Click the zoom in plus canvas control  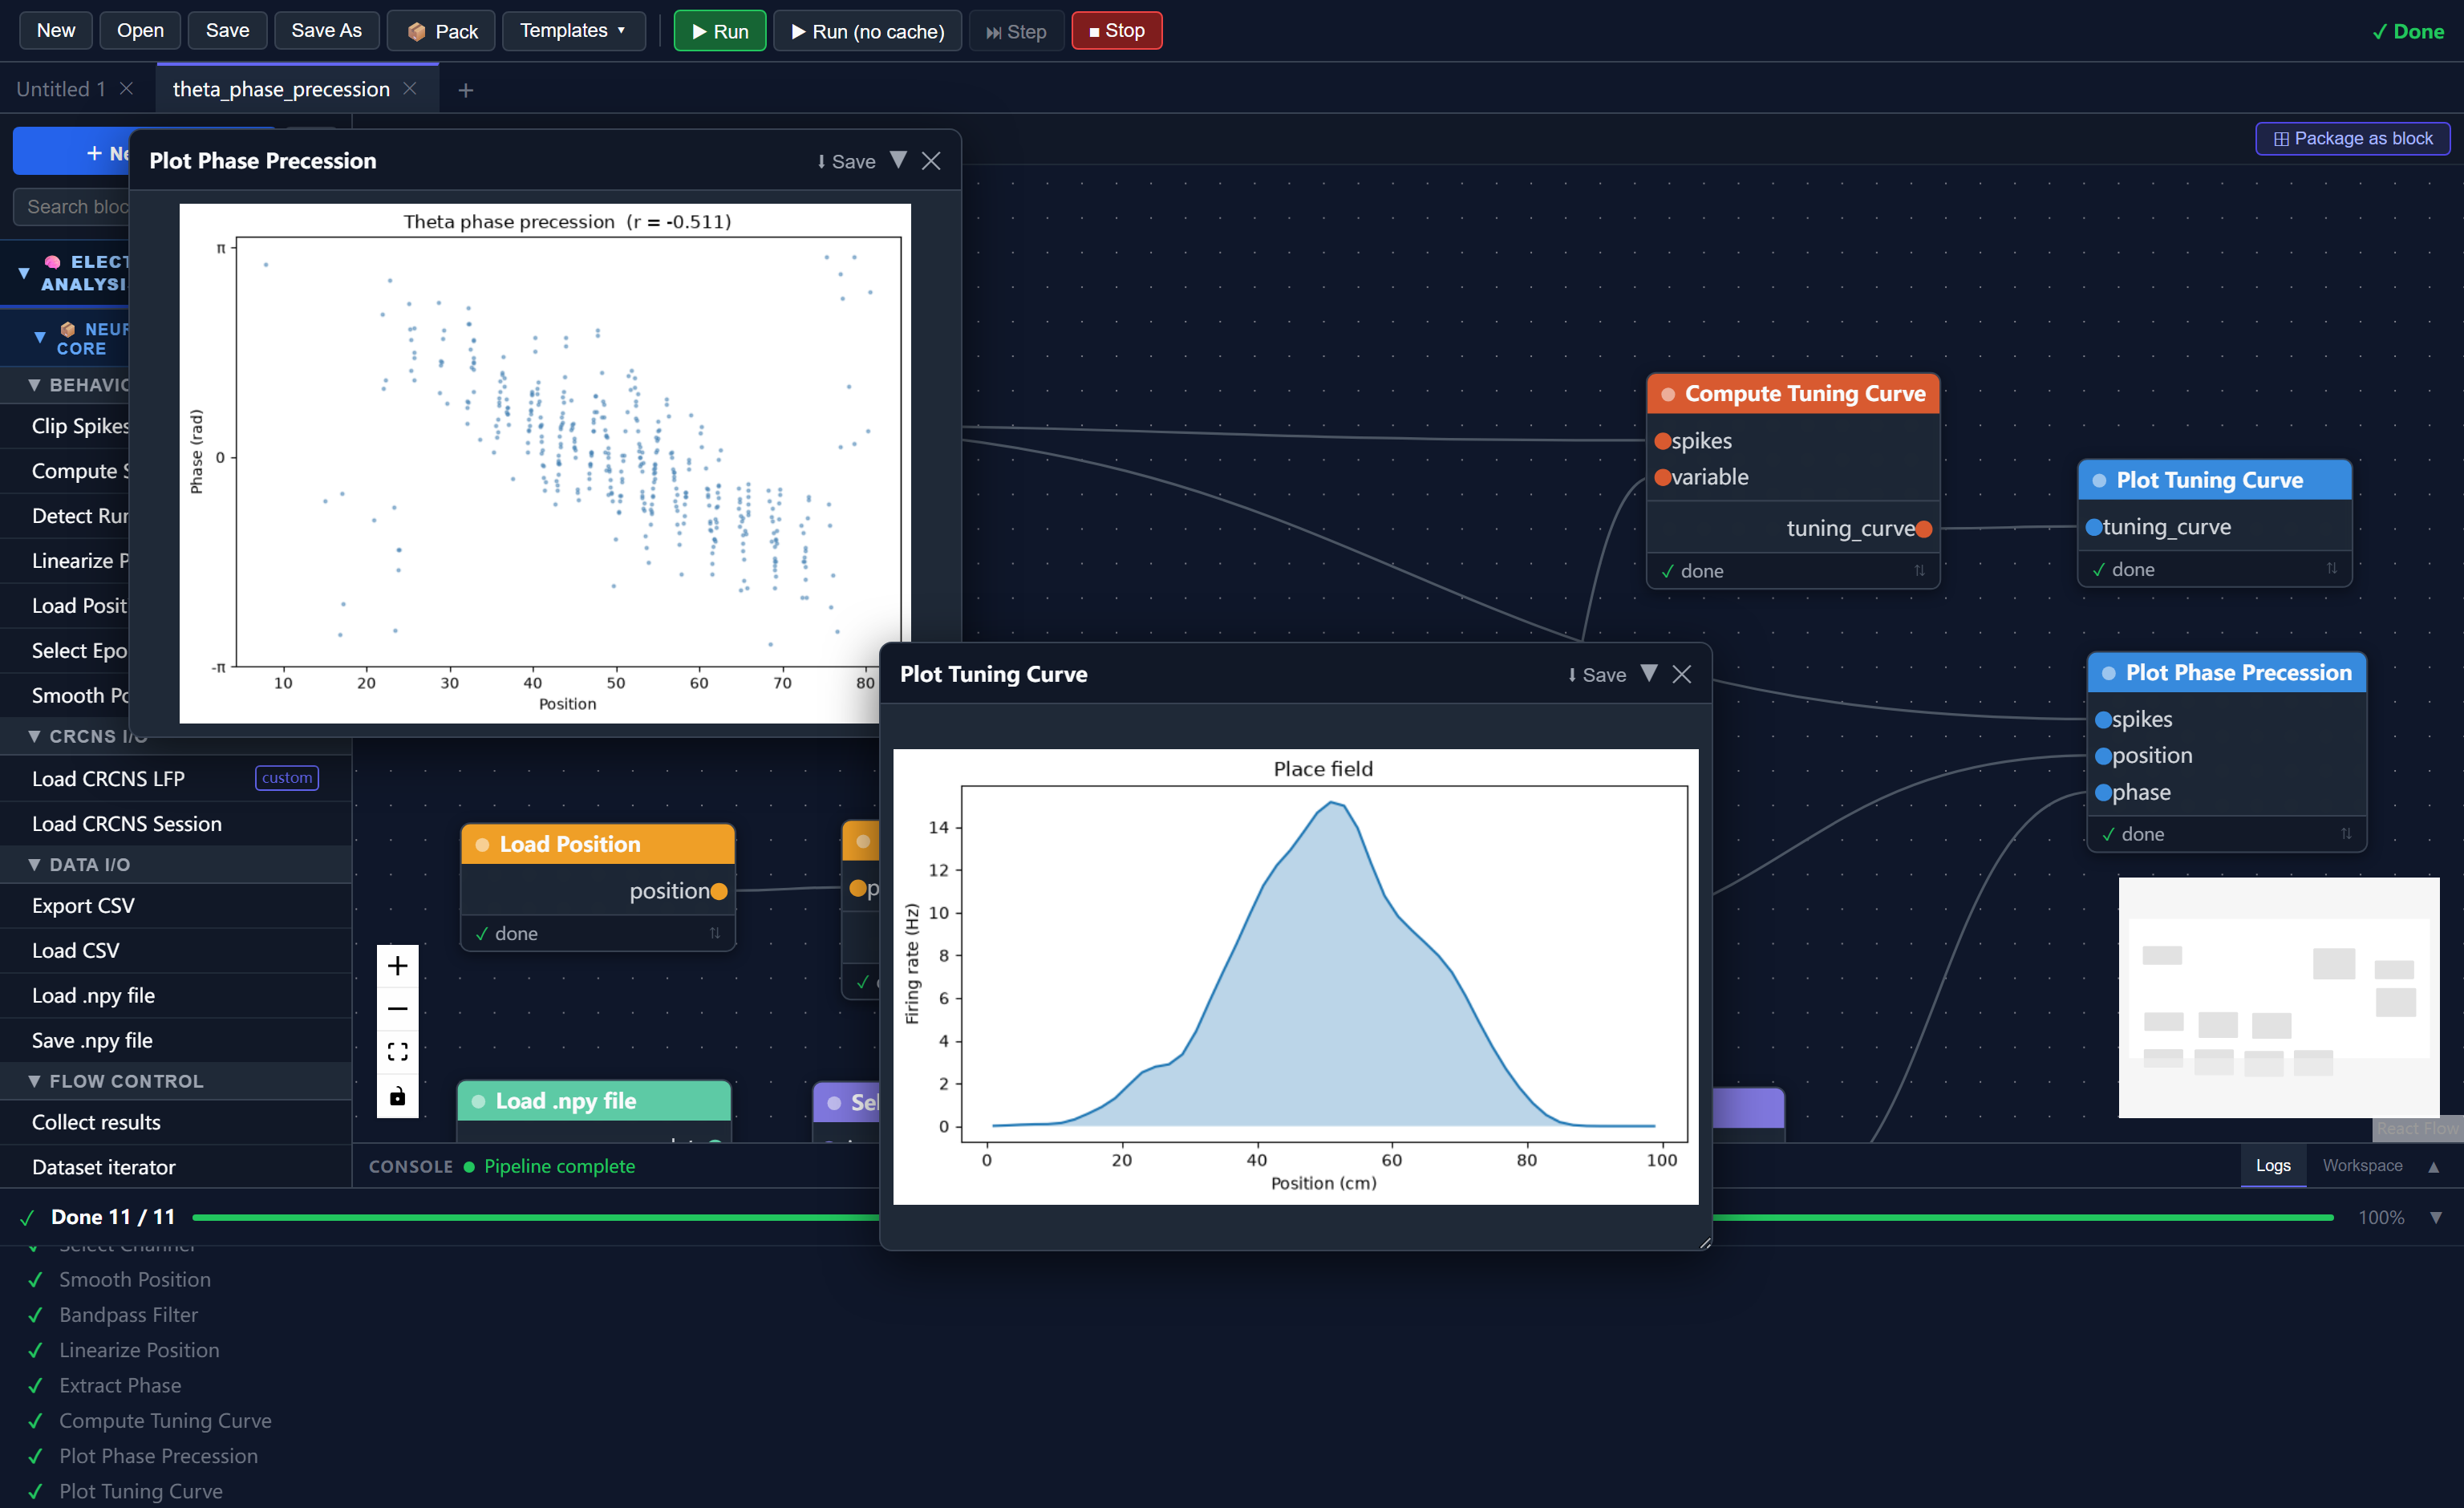pyautogui.click(x=397, y=965)
